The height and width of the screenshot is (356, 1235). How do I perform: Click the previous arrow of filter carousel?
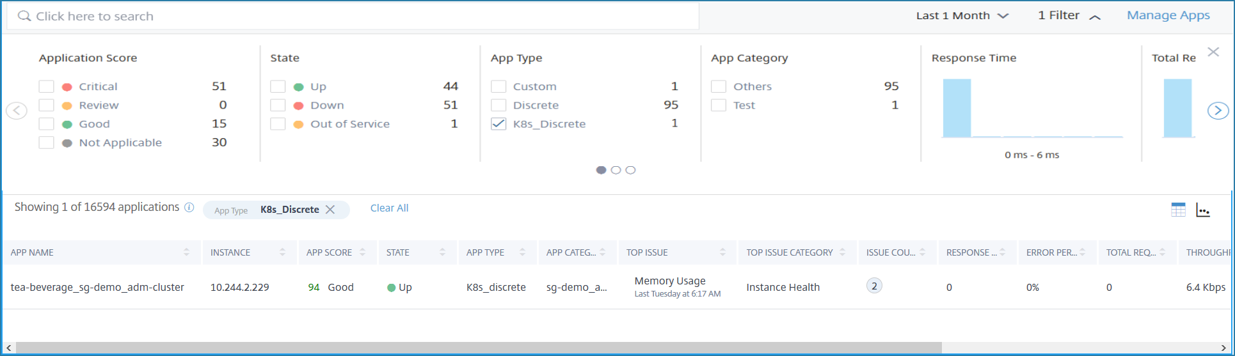point(17,111)
